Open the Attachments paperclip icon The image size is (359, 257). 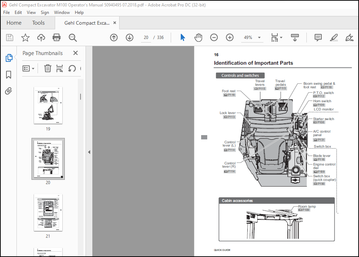click(9, 91)
